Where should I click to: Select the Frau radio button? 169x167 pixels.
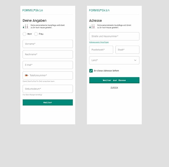(36, 34)
